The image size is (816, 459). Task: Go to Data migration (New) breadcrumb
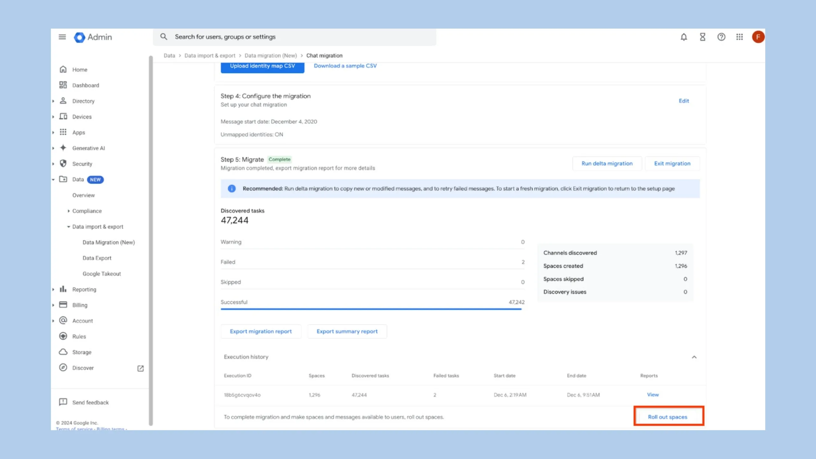(x=271, y=55)
